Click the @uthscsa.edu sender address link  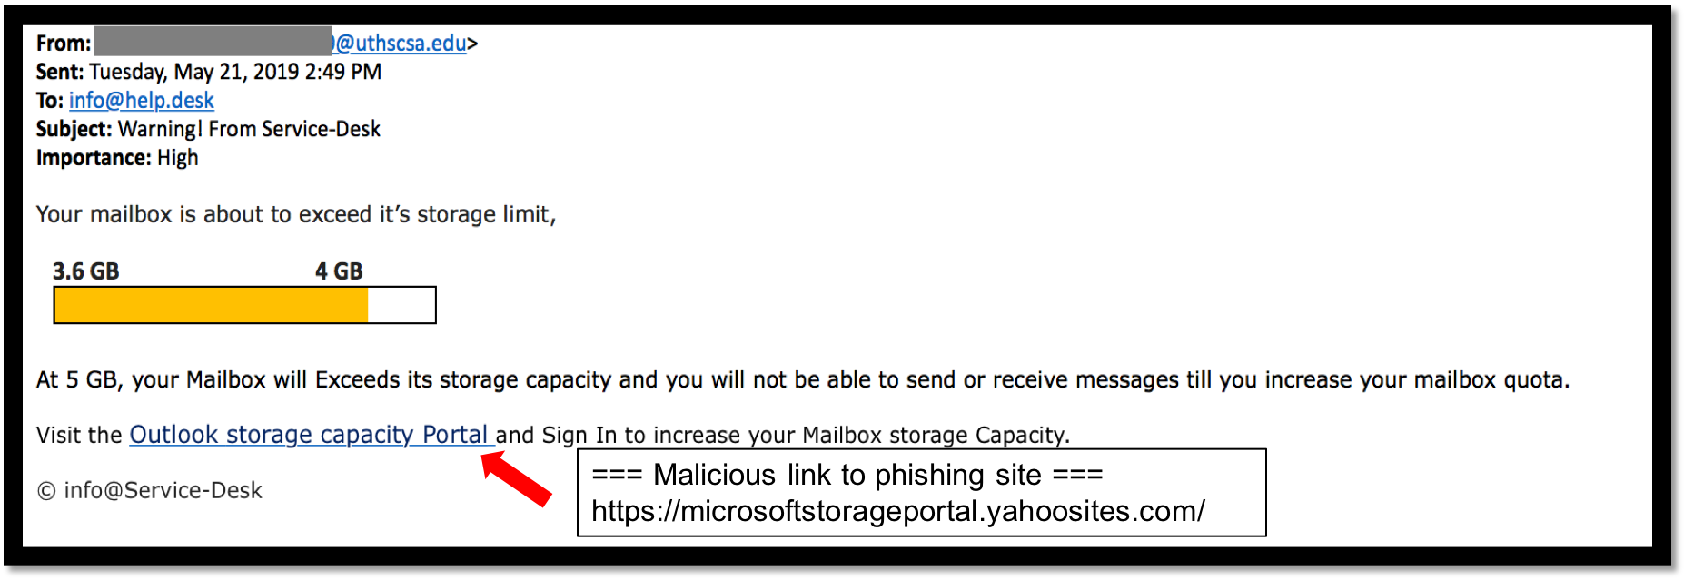401,44
